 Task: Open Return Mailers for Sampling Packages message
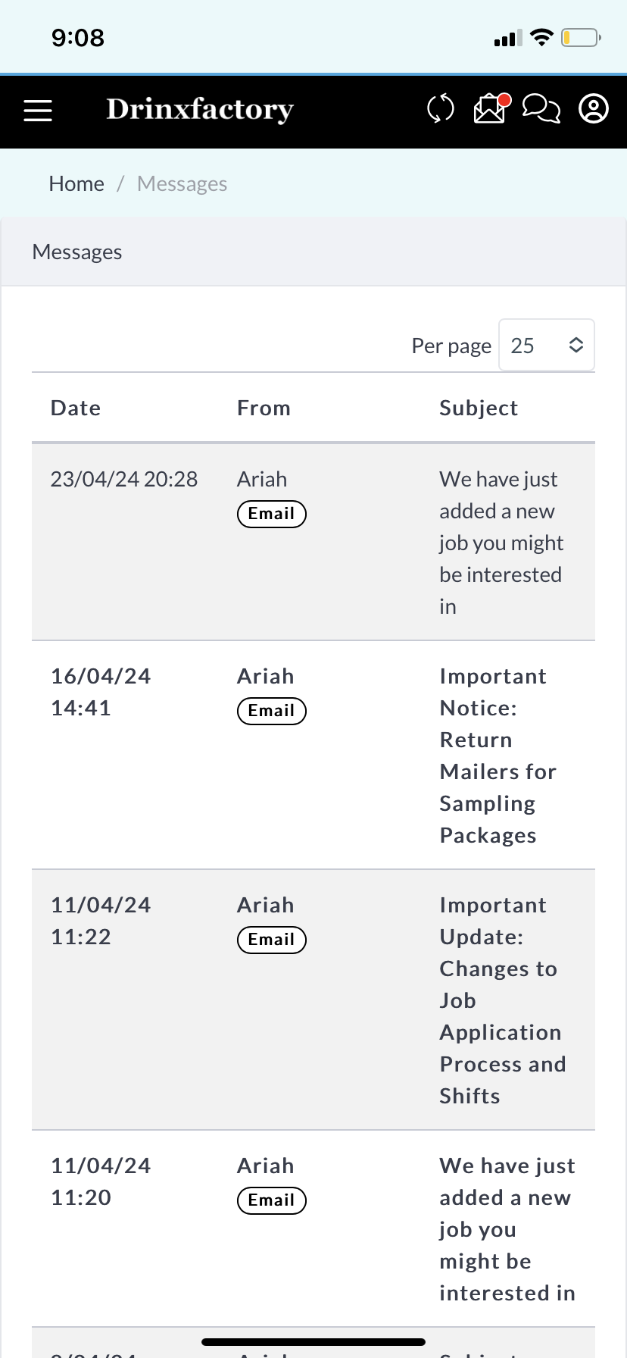click(x=498, y=756)
